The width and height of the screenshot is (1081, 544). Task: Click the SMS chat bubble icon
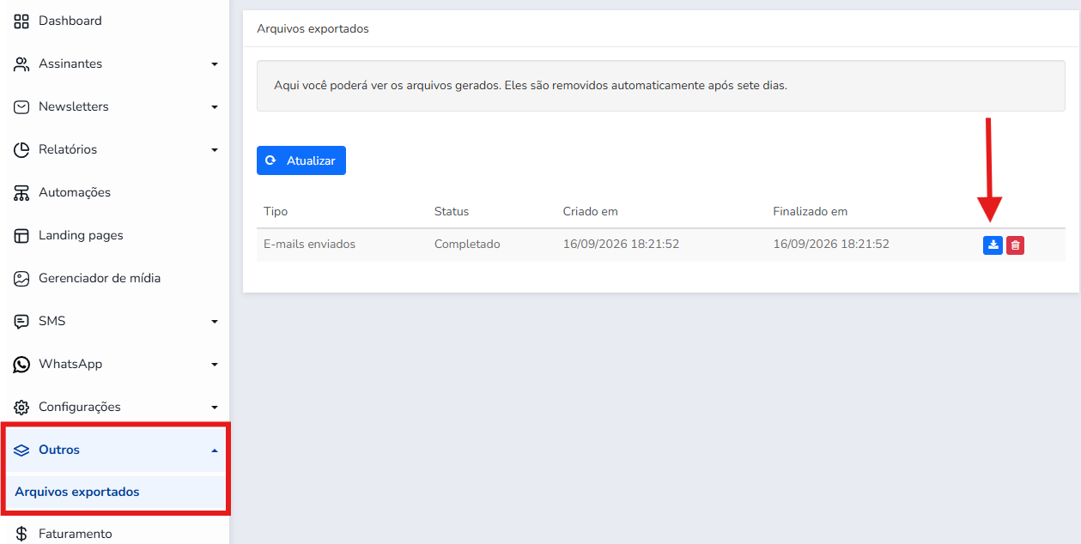tap(21, 321)
